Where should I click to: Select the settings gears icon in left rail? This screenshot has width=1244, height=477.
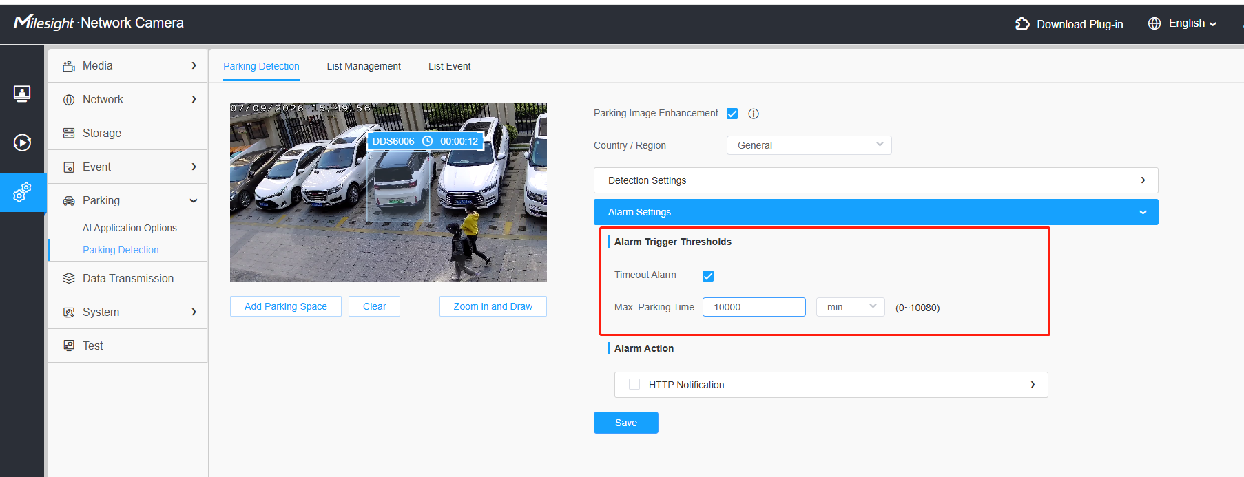pyautogui.click(x=22, y=192)
